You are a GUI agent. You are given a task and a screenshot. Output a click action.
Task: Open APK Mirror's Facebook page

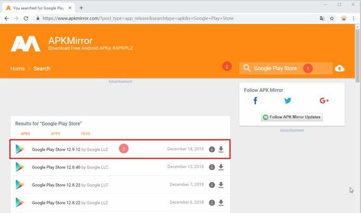point(255,101)
